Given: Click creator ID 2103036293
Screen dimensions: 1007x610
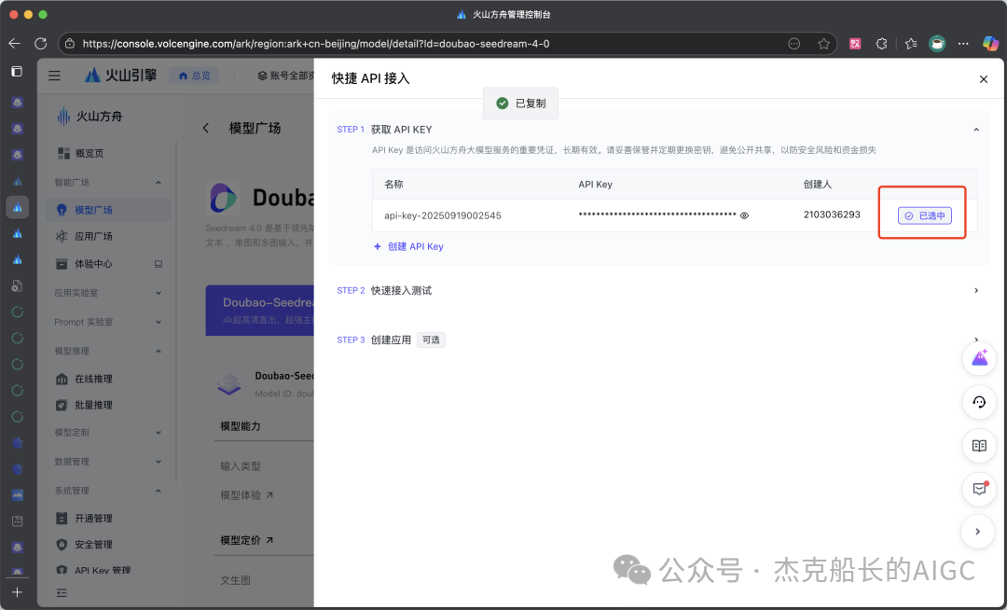Looking at the screenshot, I should [832, 215].
